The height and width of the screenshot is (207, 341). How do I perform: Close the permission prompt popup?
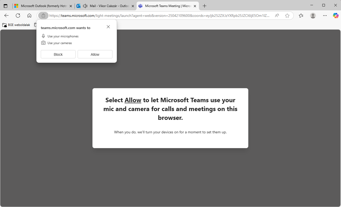[108, 27]
